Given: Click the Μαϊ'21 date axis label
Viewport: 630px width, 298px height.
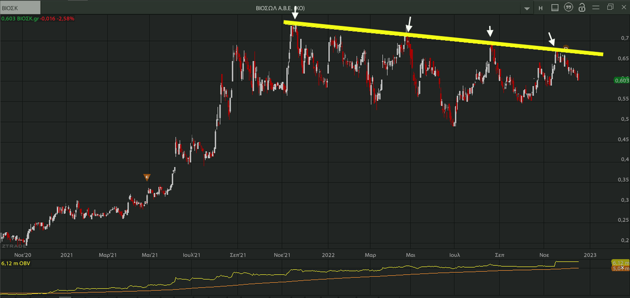Looking at the screenshot, I should [x=150, y=254].
